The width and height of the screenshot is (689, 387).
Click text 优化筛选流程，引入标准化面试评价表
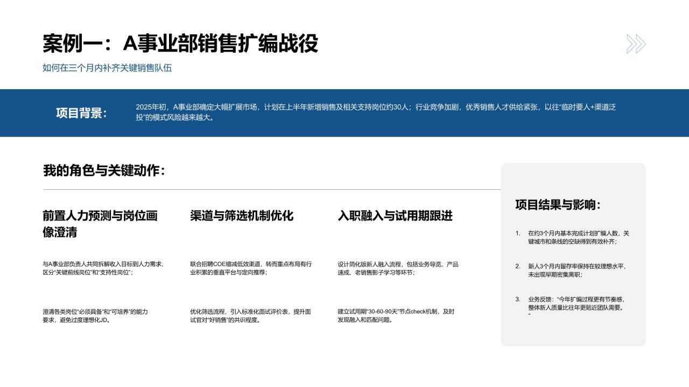[250, 316]
